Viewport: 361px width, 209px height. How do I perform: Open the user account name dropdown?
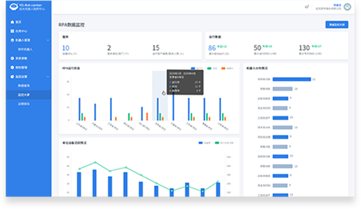(335, 5)
